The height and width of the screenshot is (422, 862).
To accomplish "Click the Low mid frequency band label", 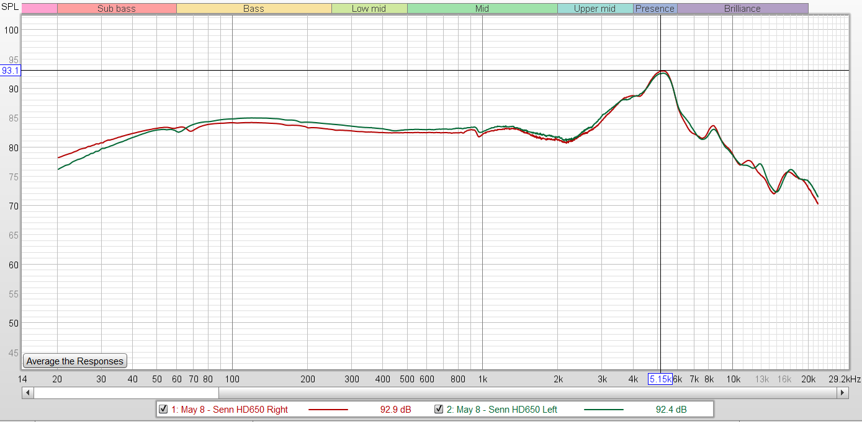I will [369, 9].
